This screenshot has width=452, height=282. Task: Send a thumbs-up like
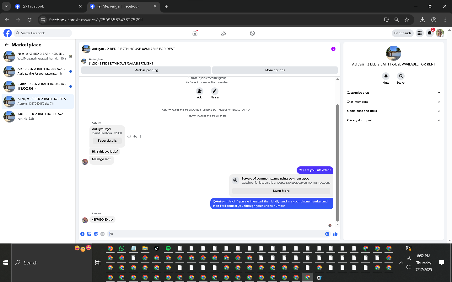click(335, 234)
